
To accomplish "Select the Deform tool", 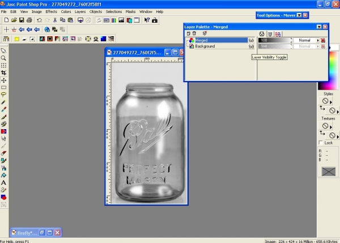I will (x=3, y=66).
